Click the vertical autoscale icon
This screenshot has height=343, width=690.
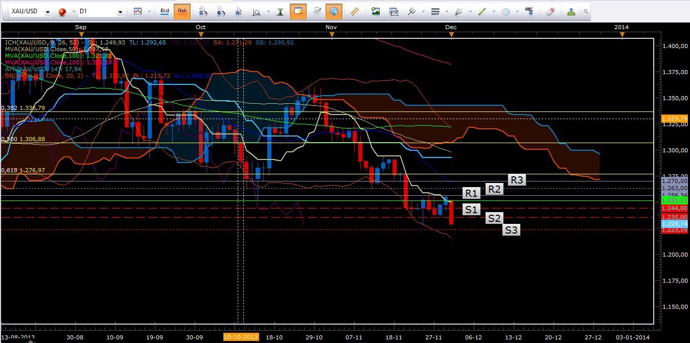point(281,11)
